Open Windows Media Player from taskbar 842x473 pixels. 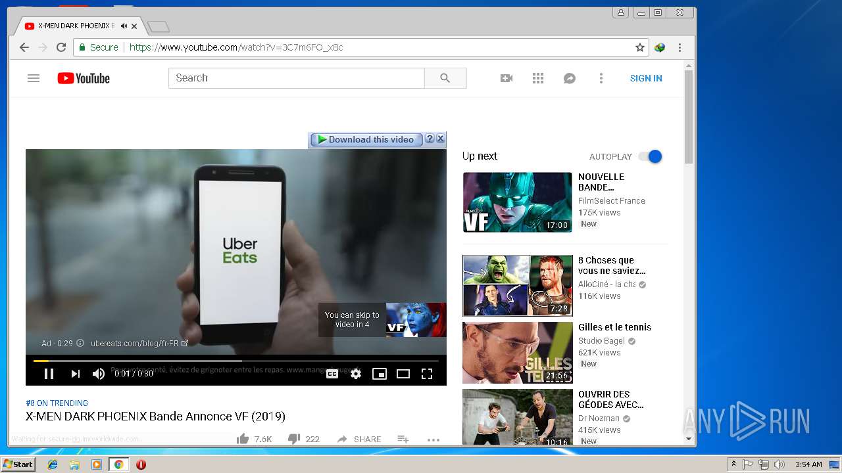tap(97, 464)
